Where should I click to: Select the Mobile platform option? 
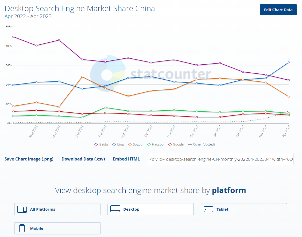click(57, 228)
